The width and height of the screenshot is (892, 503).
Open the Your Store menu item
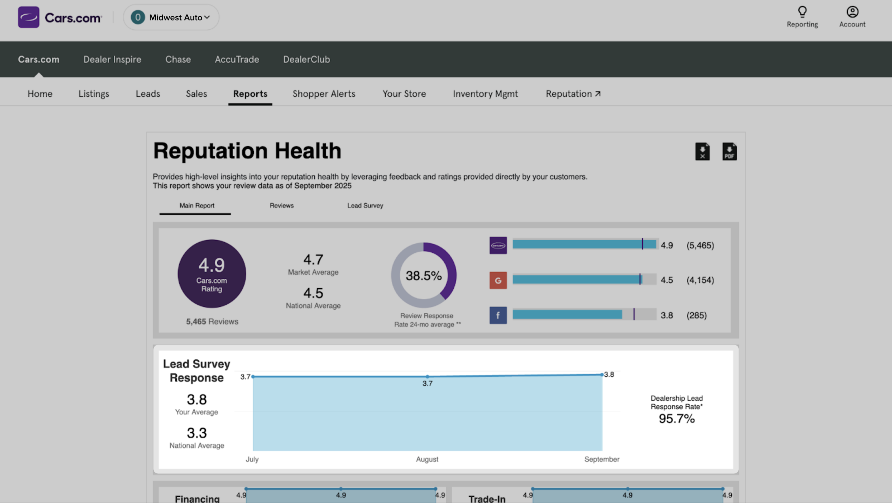point(404,94)
